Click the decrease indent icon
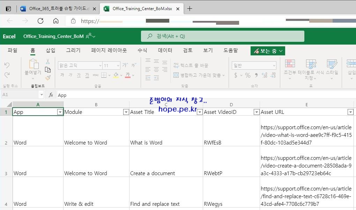The width and height of the screenshot is (356, 210). 148,78
